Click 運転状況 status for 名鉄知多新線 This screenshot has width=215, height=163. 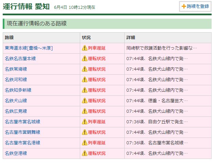(x=97, y=90)
